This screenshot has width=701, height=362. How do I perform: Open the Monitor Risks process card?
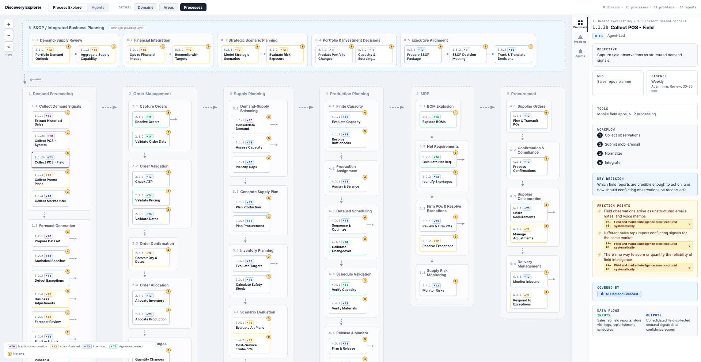coord(438,288)
